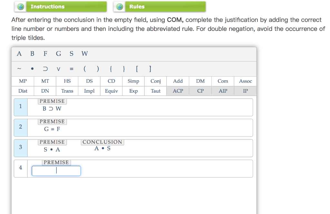
Task: Insert the wedge disjunction symbol
Action: [x=58, y=69]
